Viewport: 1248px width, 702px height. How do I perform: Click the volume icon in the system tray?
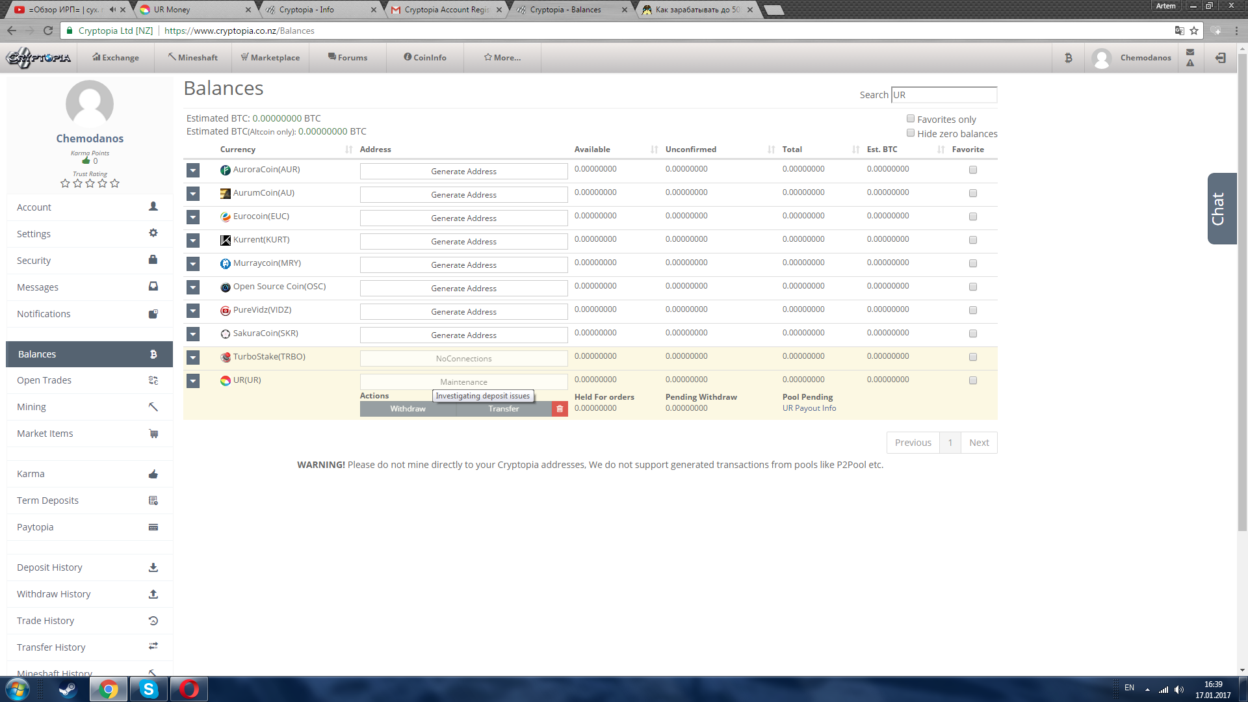click(x=1179, y=690)
